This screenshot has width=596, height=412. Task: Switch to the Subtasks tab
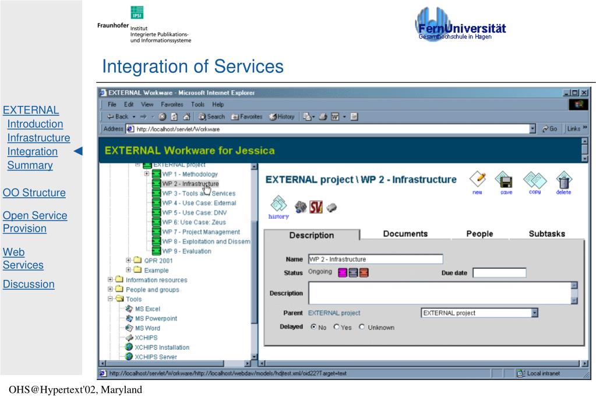pos(546,234)
